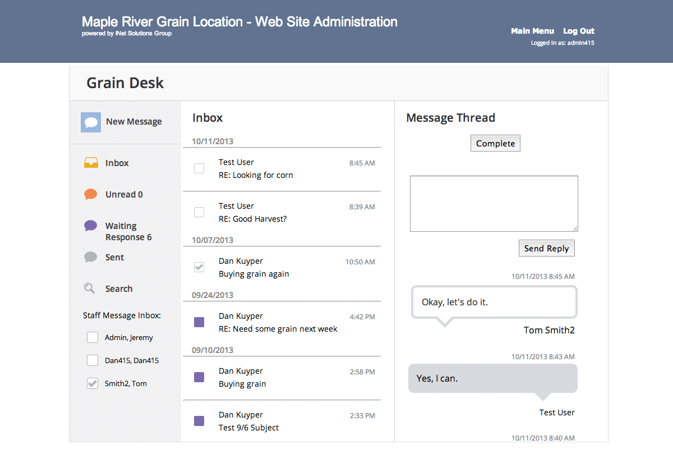Open Dan Kuyper's 'Buying grain again' message
The height and width of the screenshot is (449, 673).
pyautogui.click(x=254, y=274)
